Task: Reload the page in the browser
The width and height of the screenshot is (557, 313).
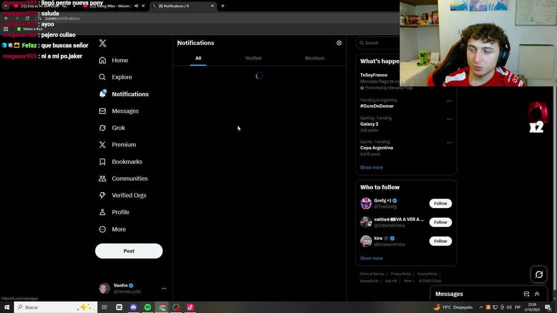Action: pos(27,18)
